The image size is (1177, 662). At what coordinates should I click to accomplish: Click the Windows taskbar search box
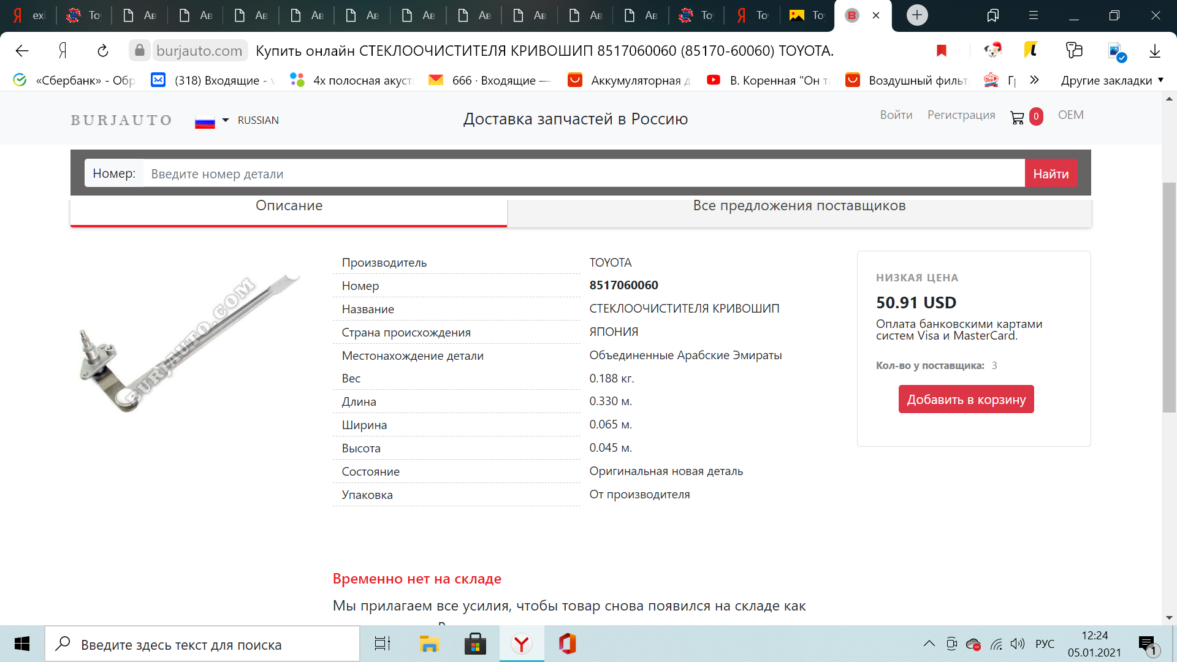[202, 644]
